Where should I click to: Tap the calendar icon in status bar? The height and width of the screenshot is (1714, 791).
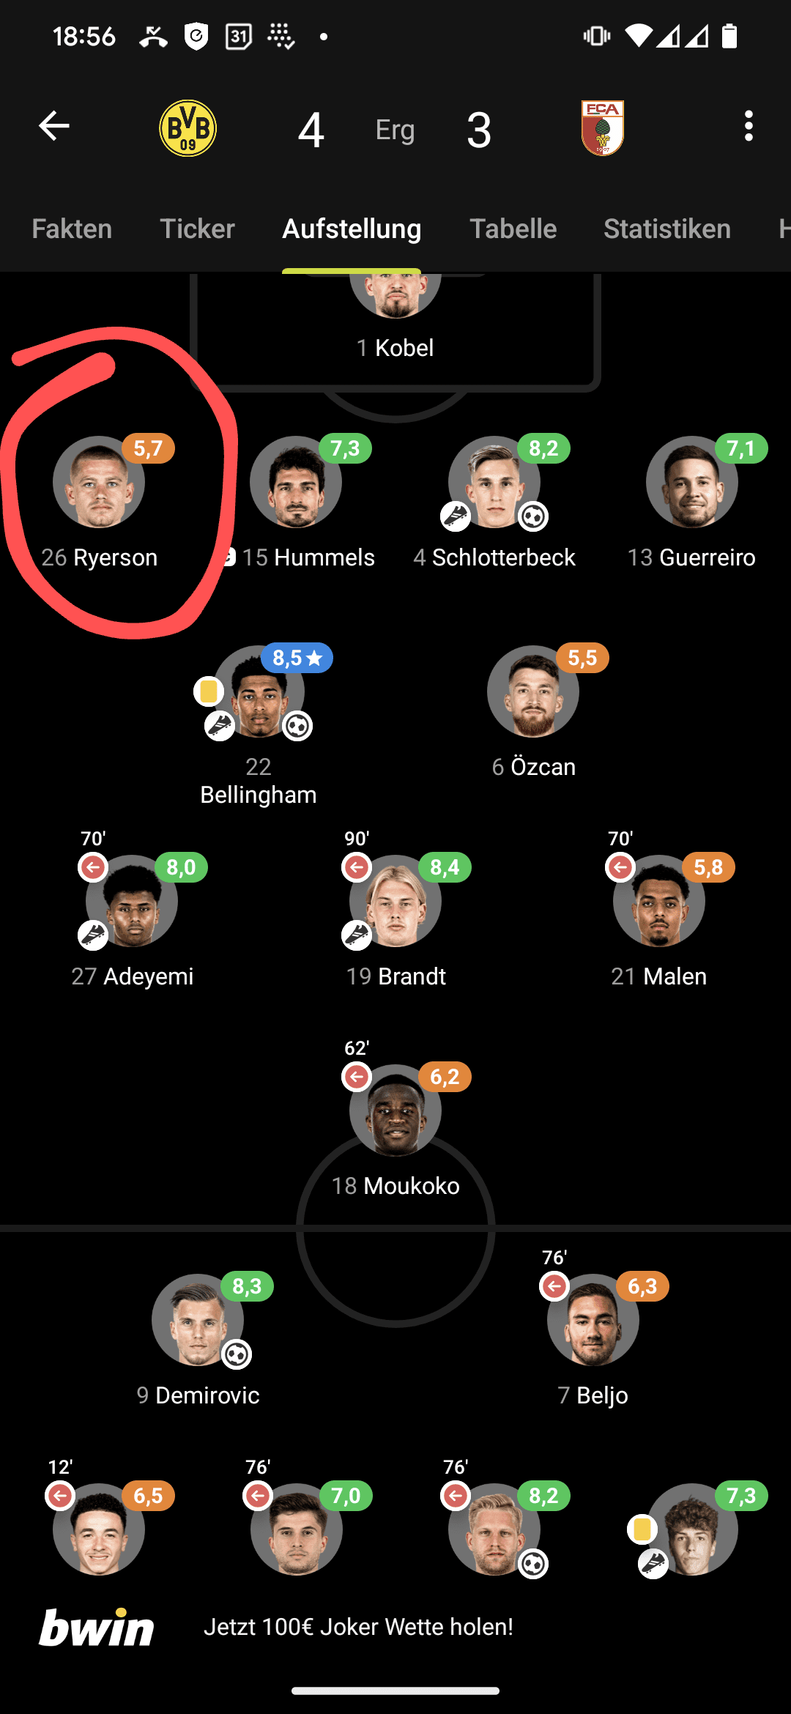pyautogui.click(x=239, y=36)
